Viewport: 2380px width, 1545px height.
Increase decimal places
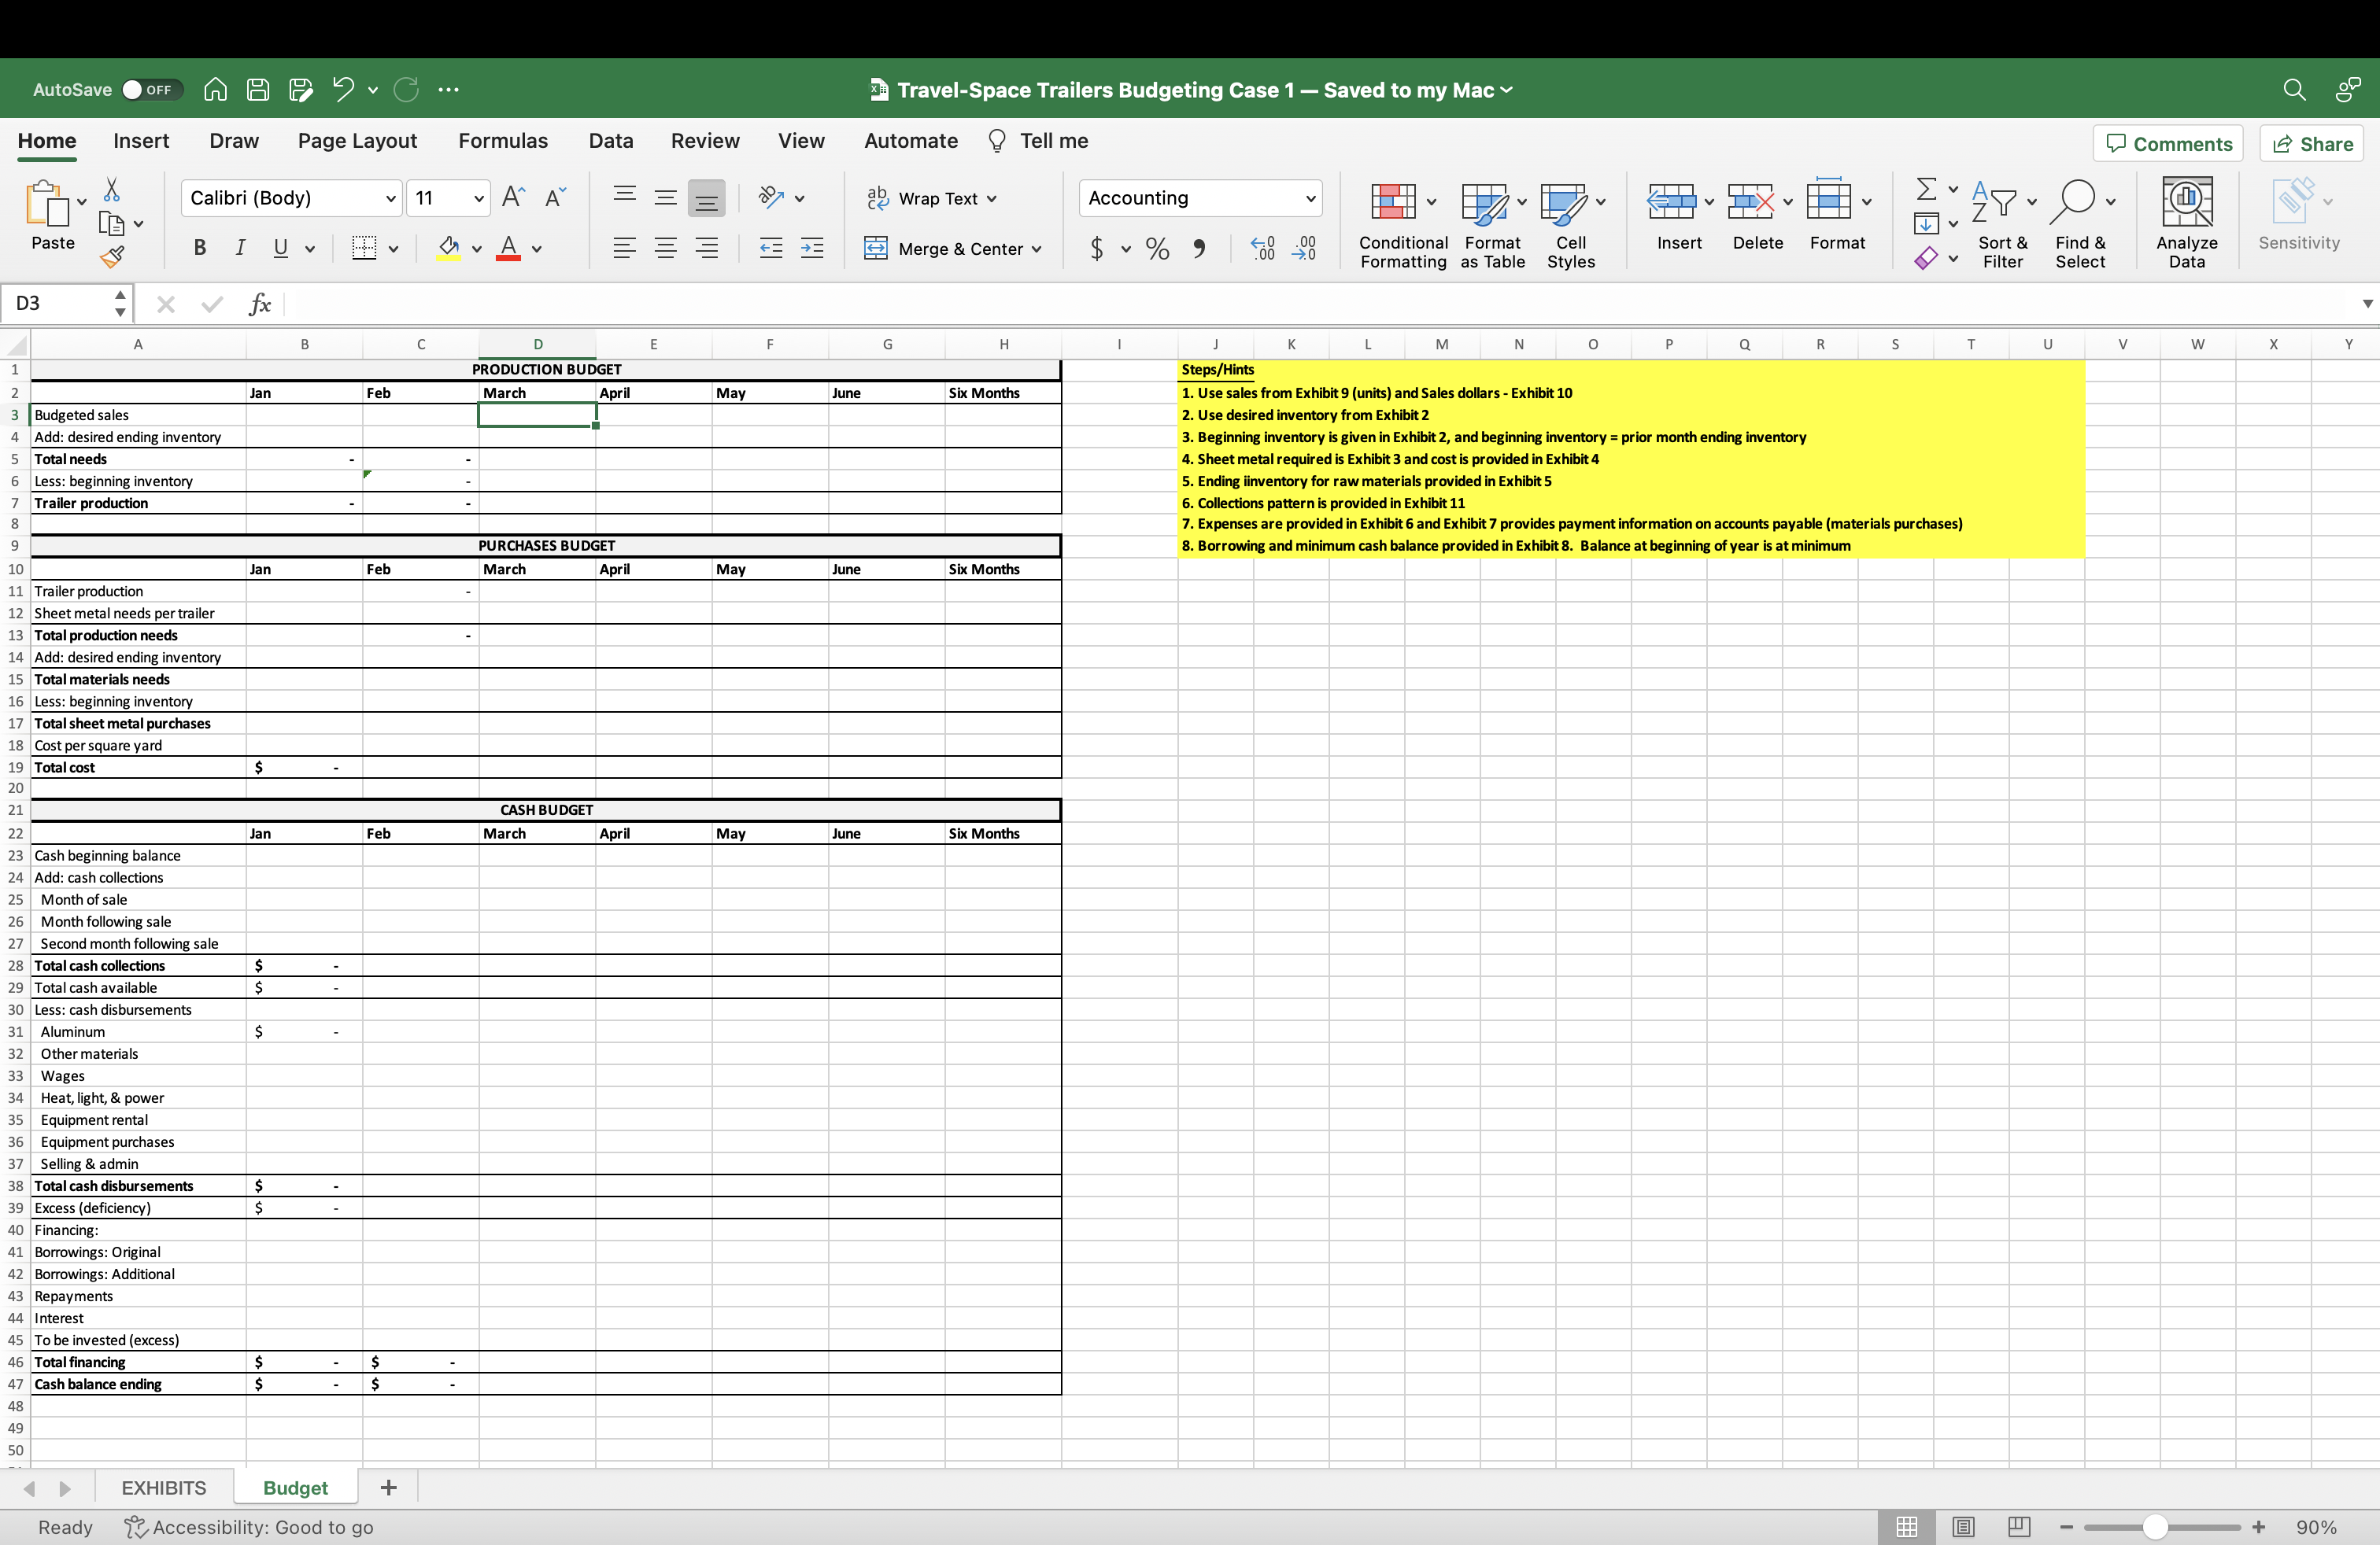point(1263,249)
